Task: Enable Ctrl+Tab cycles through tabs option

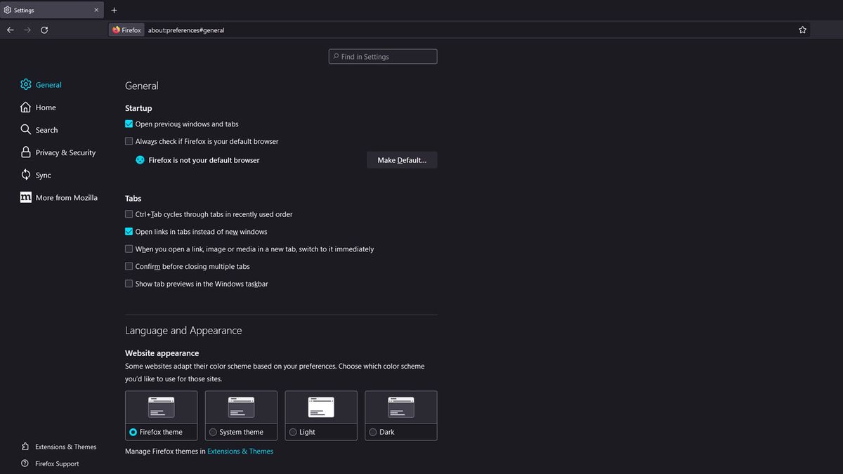Action: coord(129,214)
